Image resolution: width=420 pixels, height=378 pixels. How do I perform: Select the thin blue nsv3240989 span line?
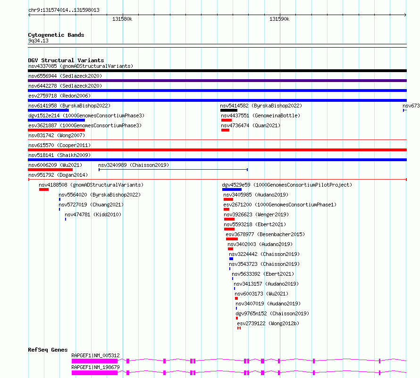pos(173,170)
